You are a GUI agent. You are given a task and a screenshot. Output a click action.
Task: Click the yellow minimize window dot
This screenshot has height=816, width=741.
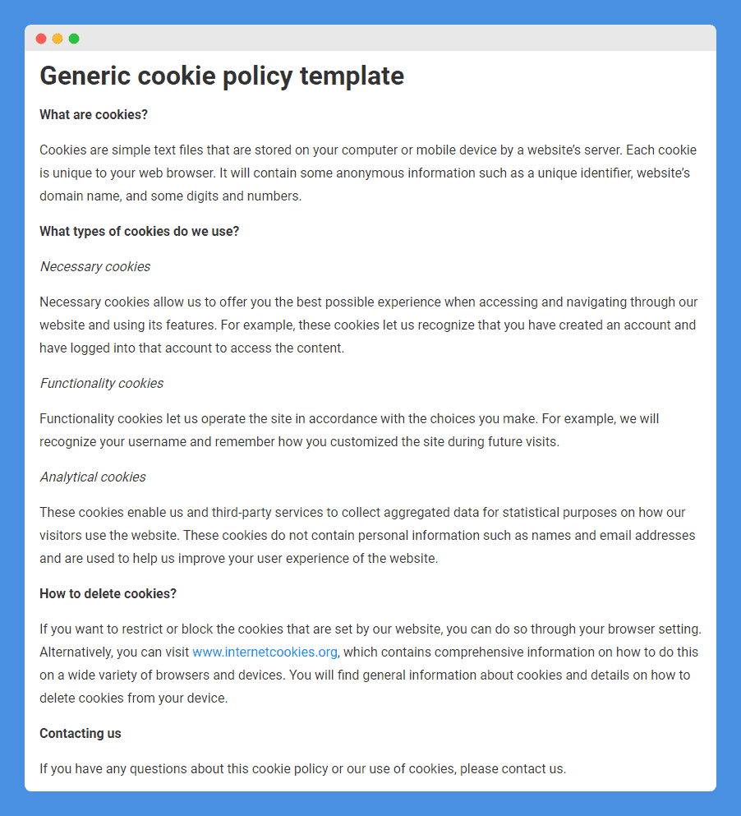pyautogui.click(x=58, y=39)
